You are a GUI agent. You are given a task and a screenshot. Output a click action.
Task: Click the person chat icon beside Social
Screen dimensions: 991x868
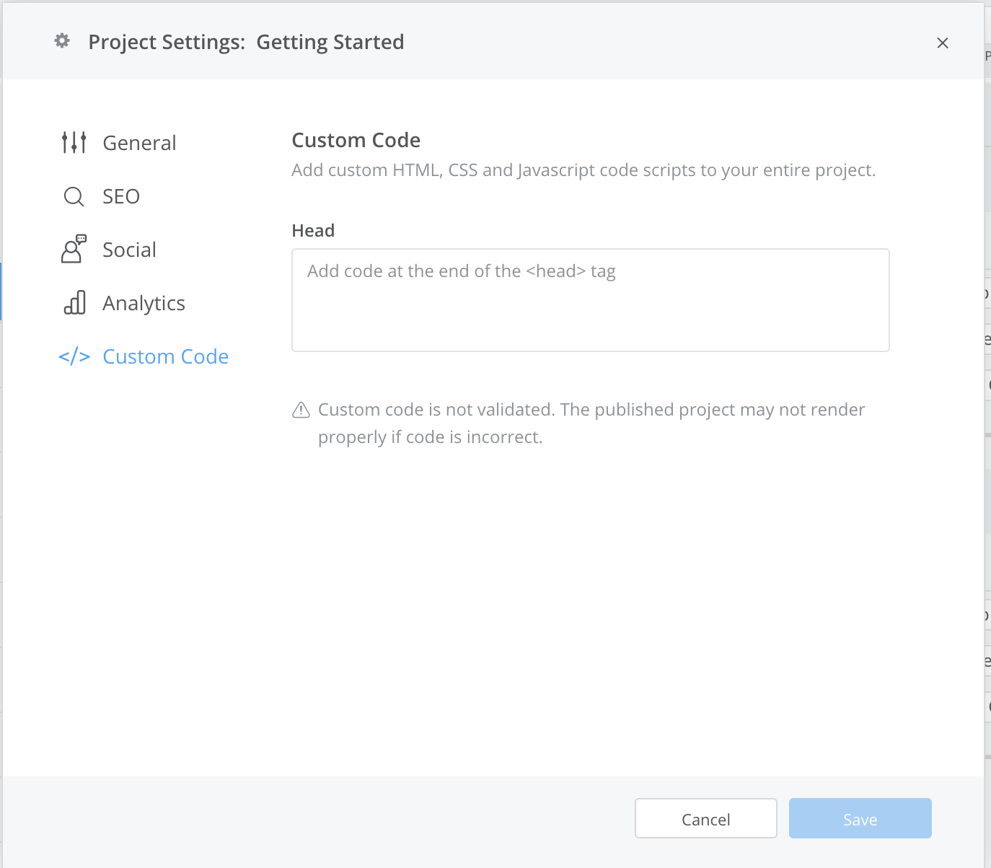pyautogui.click(x=74, y=250)
